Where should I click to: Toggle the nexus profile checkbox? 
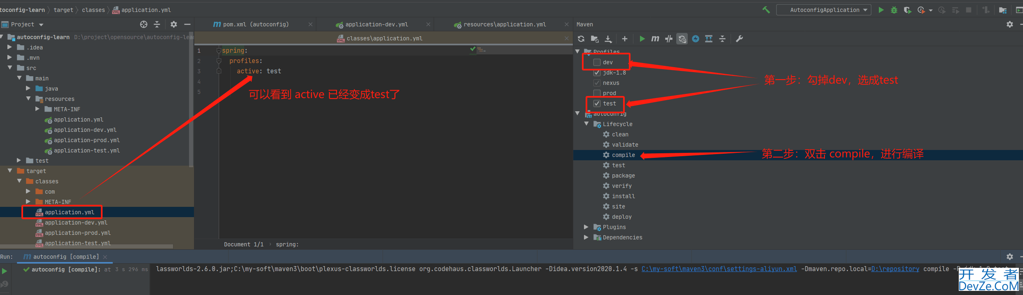point(597,83)
